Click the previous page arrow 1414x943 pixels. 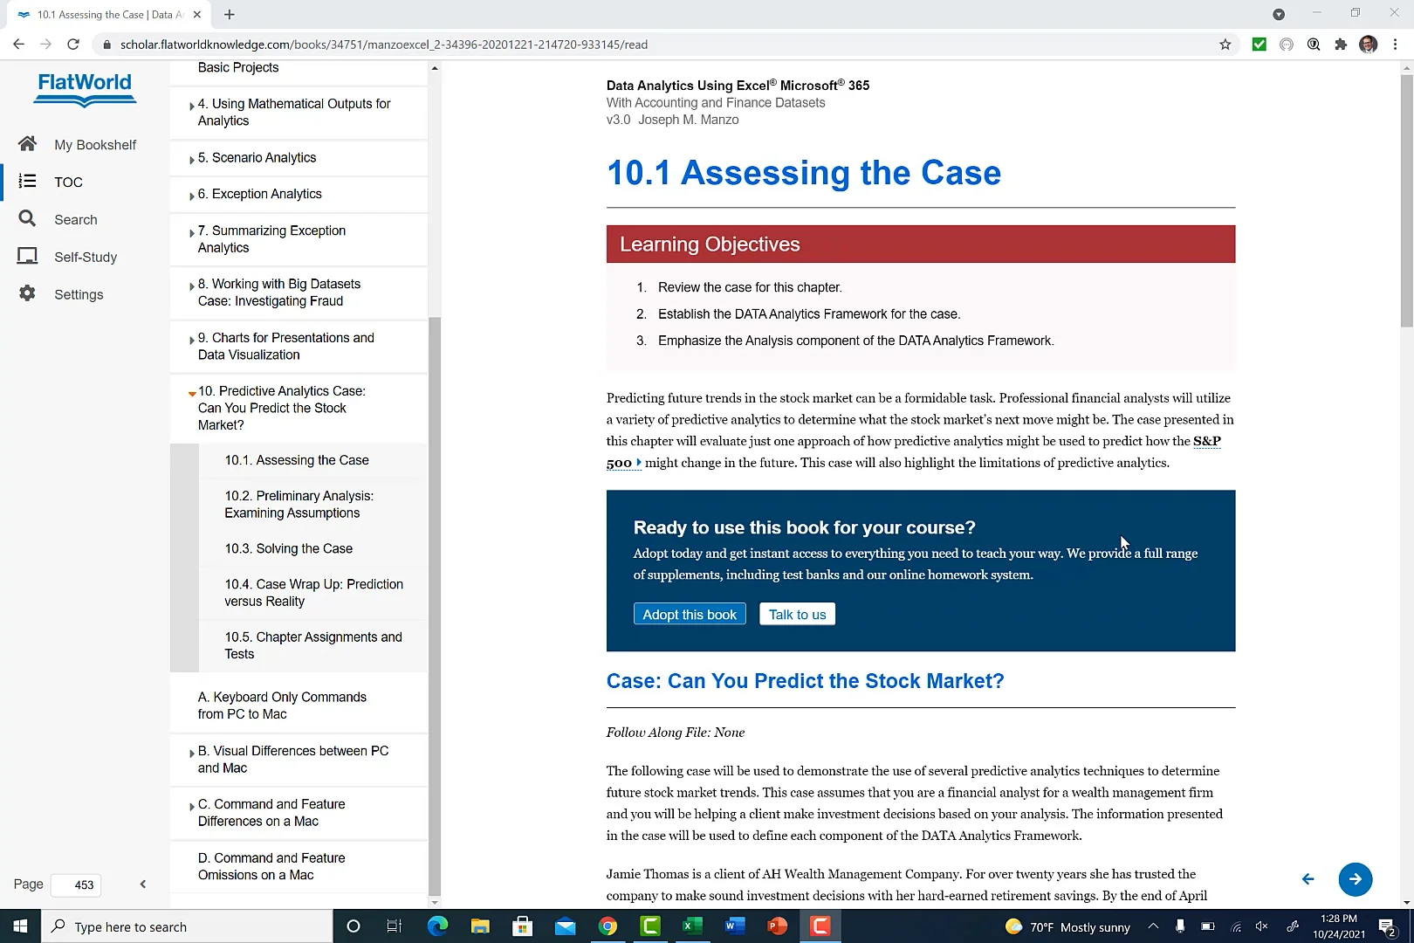tap(1307, 879)
